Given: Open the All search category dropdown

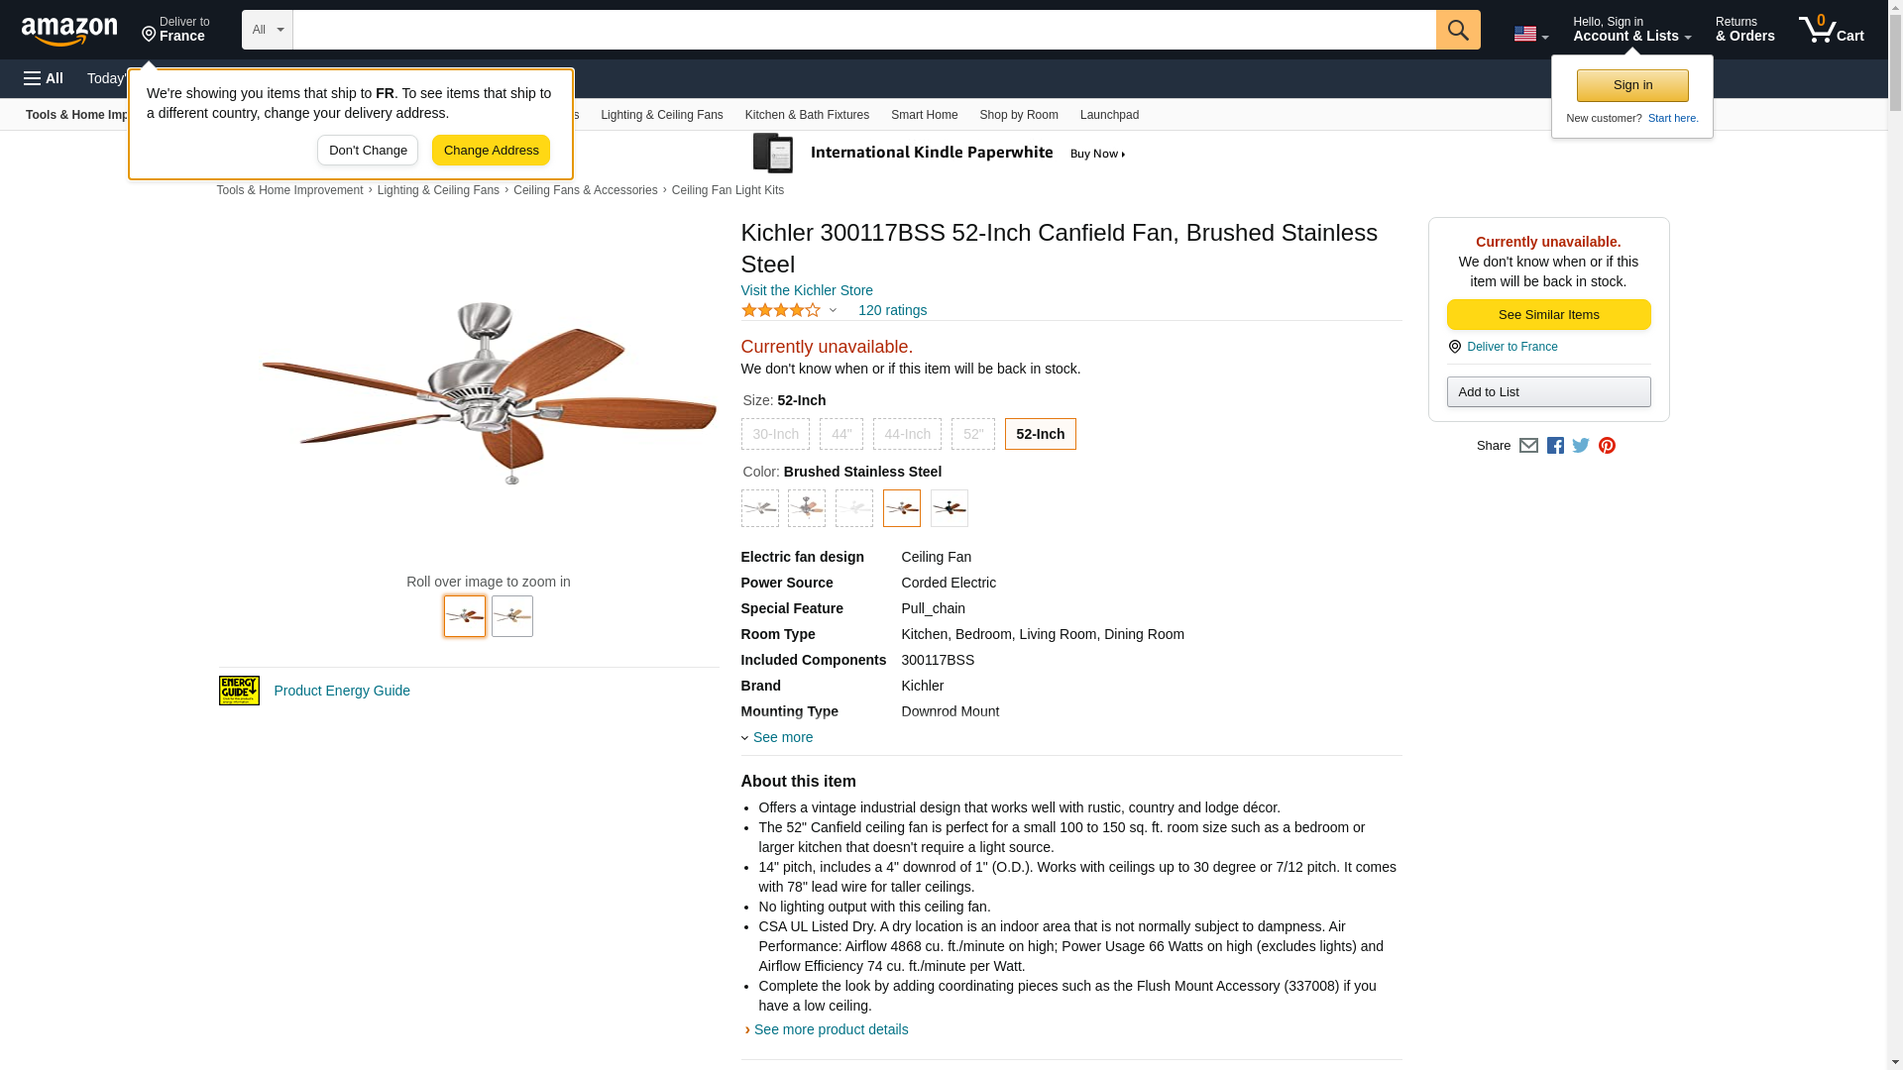Looking at the screenshot, I should (267, 30).
